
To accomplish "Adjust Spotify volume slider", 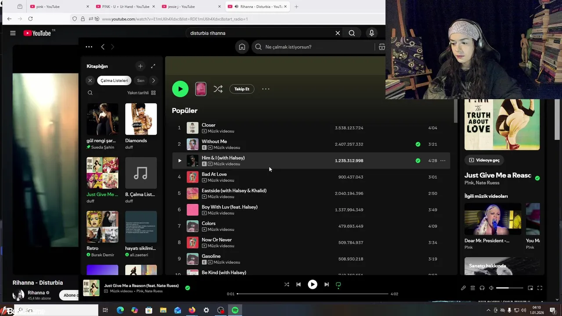I will (x=509, y=288).
